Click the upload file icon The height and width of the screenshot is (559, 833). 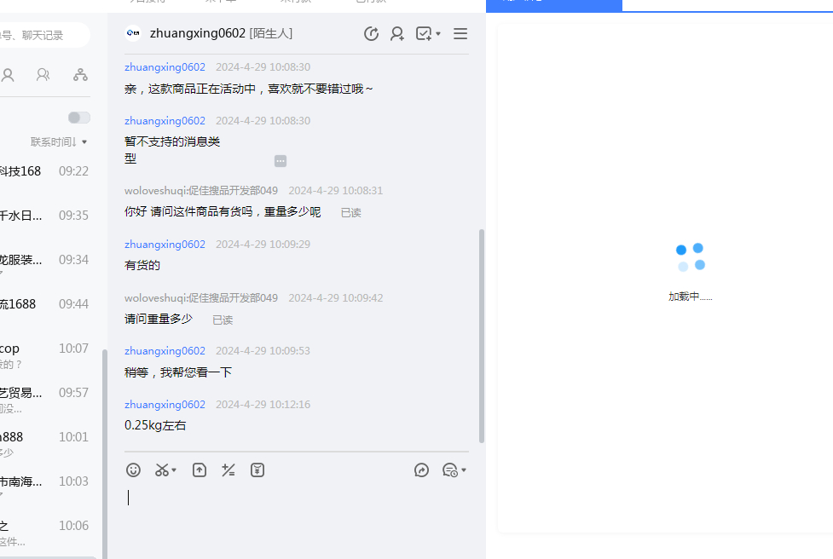coord(200,470)
